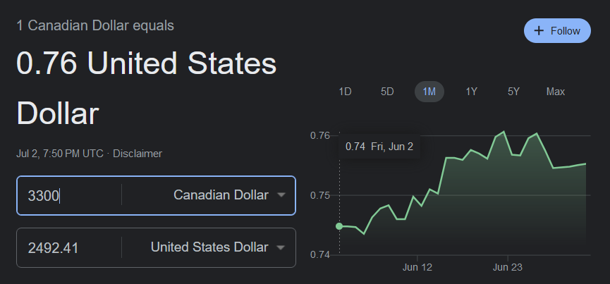
Task: Show the 5Y chart range
Action: [513, 92]
